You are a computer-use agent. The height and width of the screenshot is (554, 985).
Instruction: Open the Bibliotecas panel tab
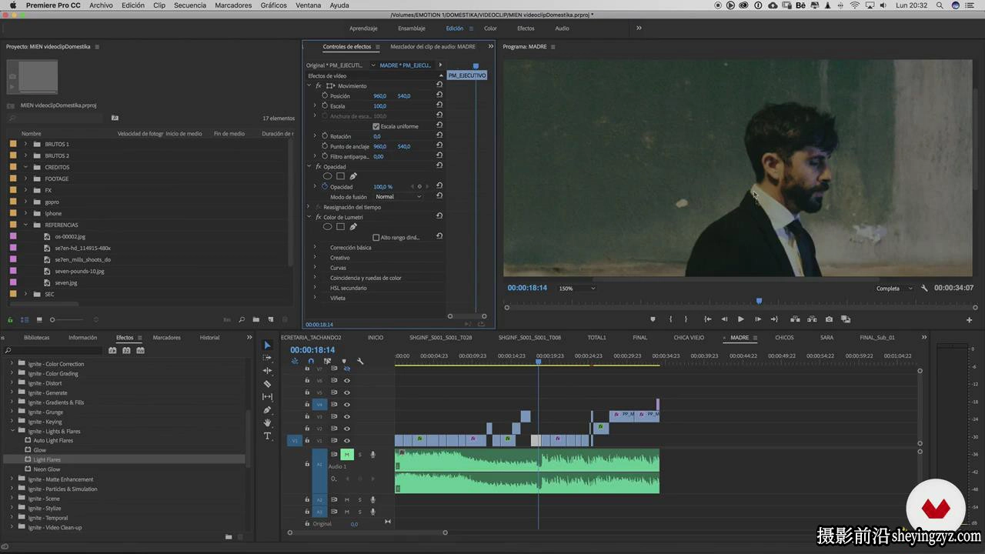pos(36,337)
